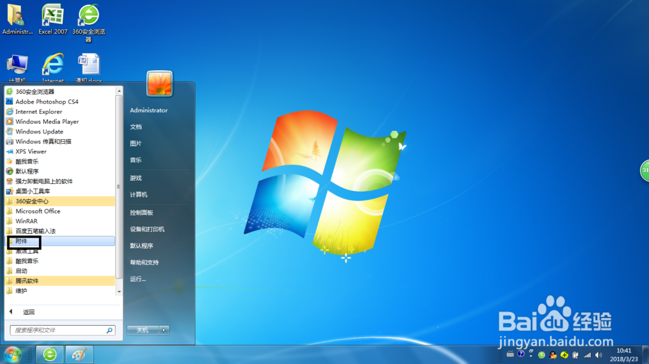Click the green 360 floating ball
Image resolution: width=649 pixels, height=364 pixels.
[x=644, y=170]
